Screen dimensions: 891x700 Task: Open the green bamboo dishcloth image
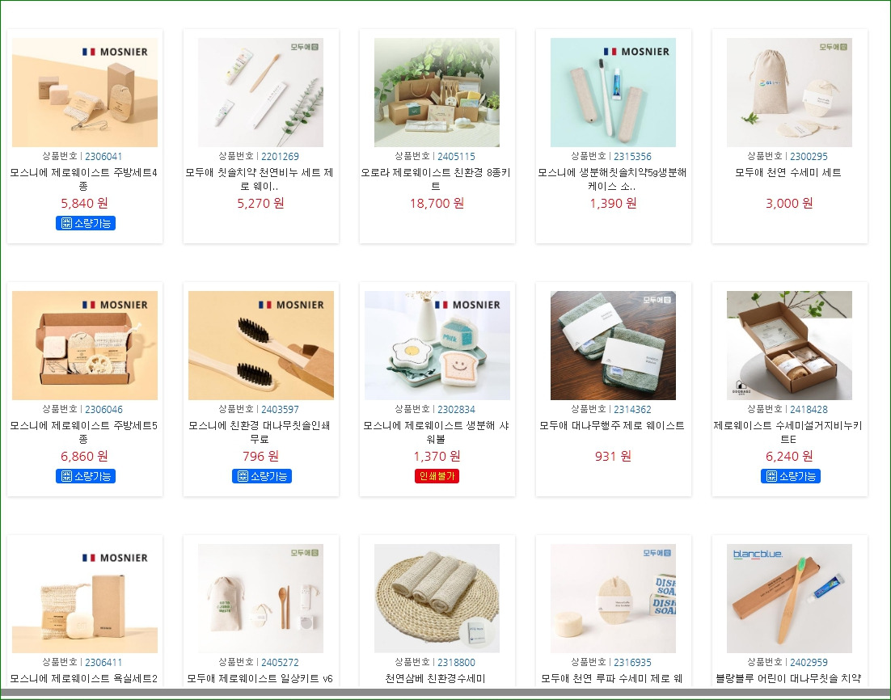(613, 345)
